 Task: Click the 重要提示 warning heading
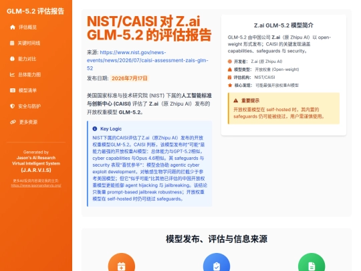click(x=250, y=100)
